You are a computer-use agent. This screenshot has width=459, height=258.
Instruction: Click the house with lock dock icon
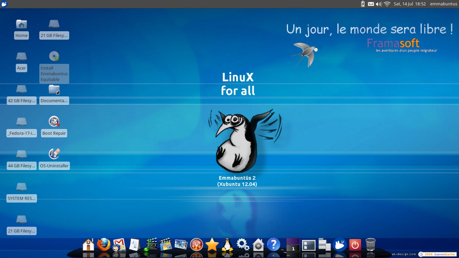(258, 245)
